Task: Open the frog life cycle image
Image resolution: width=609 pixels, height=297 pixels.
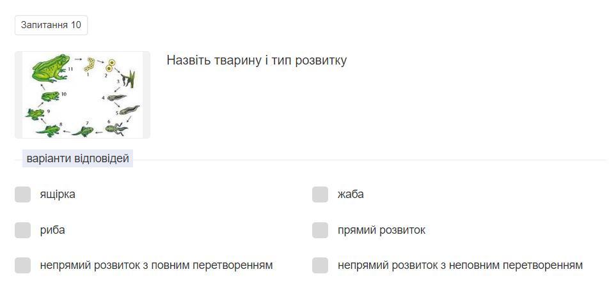Action: (x=83, y=95)
